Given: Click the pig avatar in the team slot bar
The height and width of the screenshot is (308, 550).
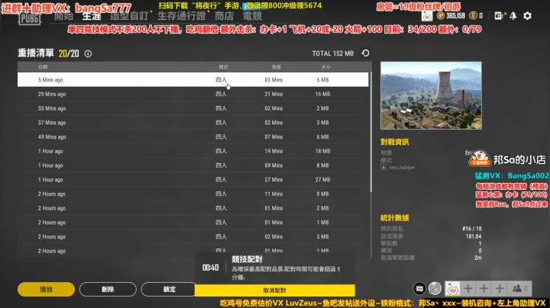Looking at the screenshot, I should [452, 289].
